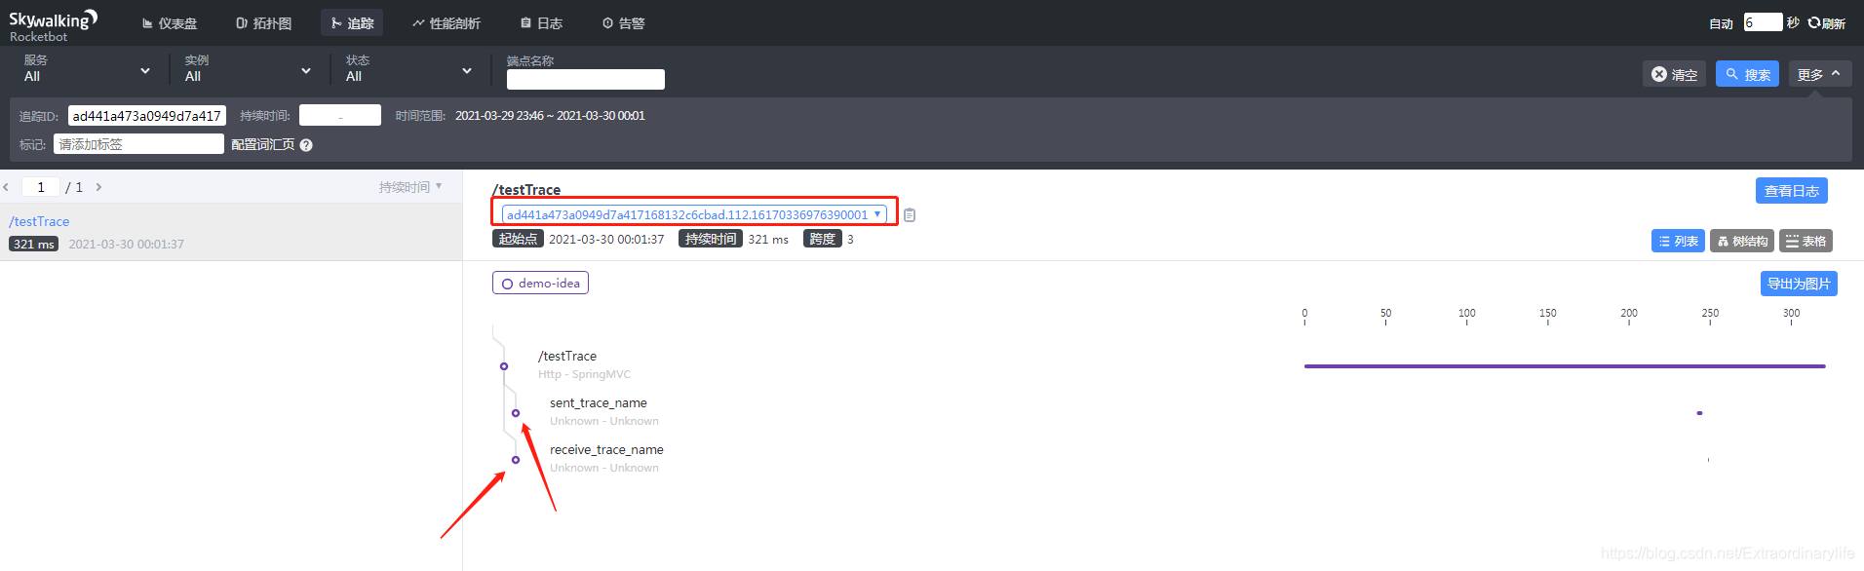Open the 仪表盘 dashboard tab

(x=170, y=23)
